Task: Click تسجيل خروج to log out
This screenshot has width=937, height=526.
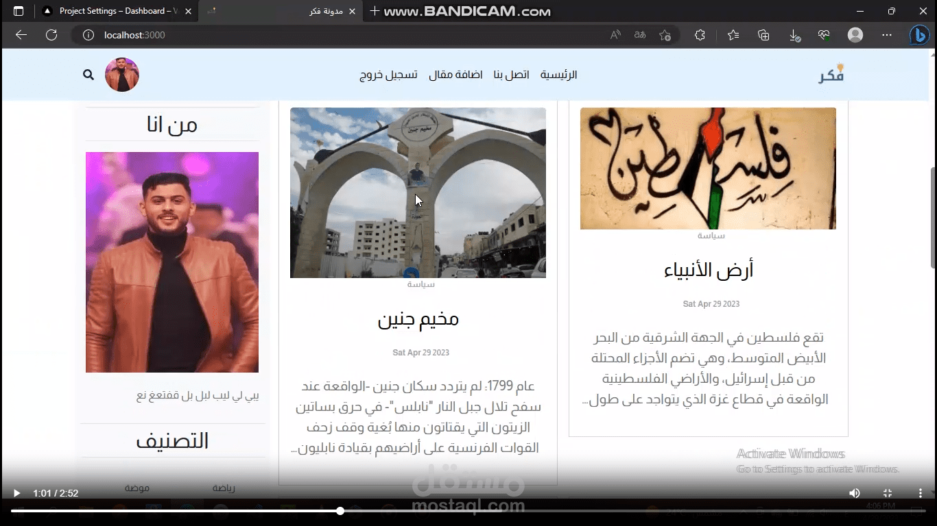Action: click(388, 75)
